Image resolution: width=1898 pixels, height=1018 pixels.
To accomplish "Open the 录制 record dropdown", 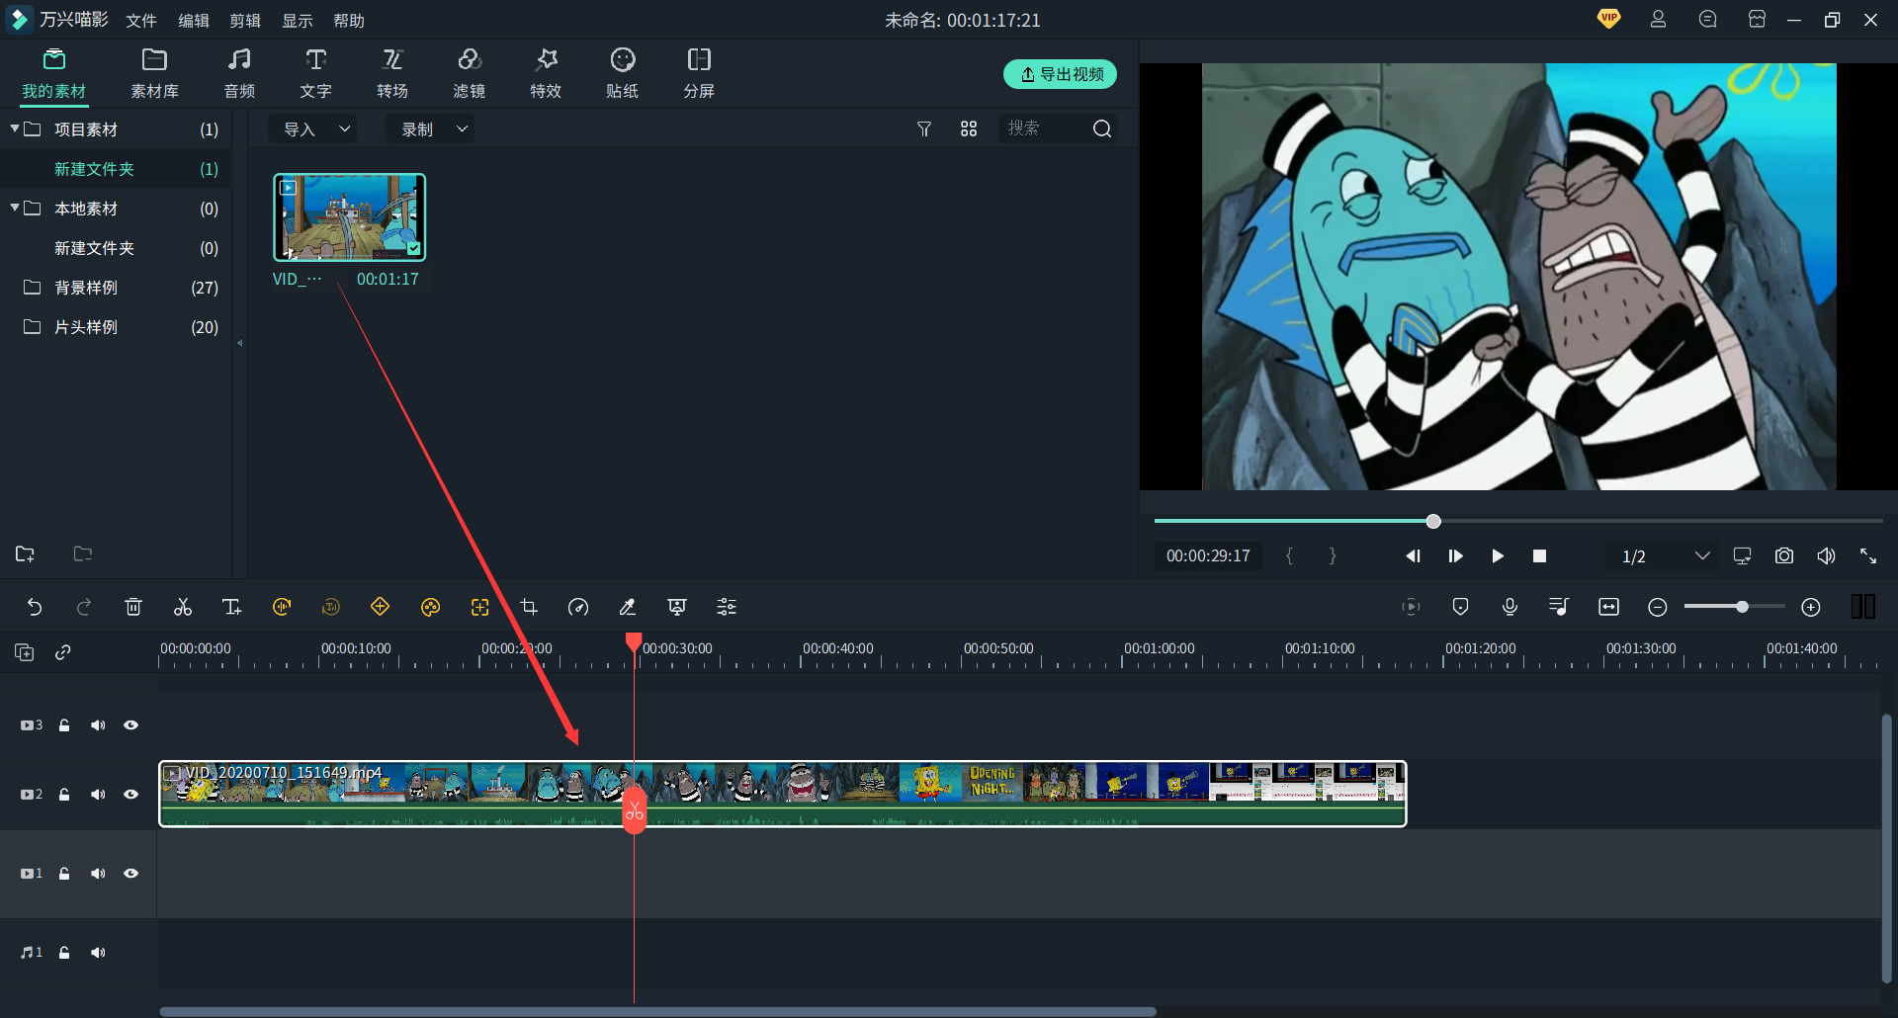I will point(431,128).
